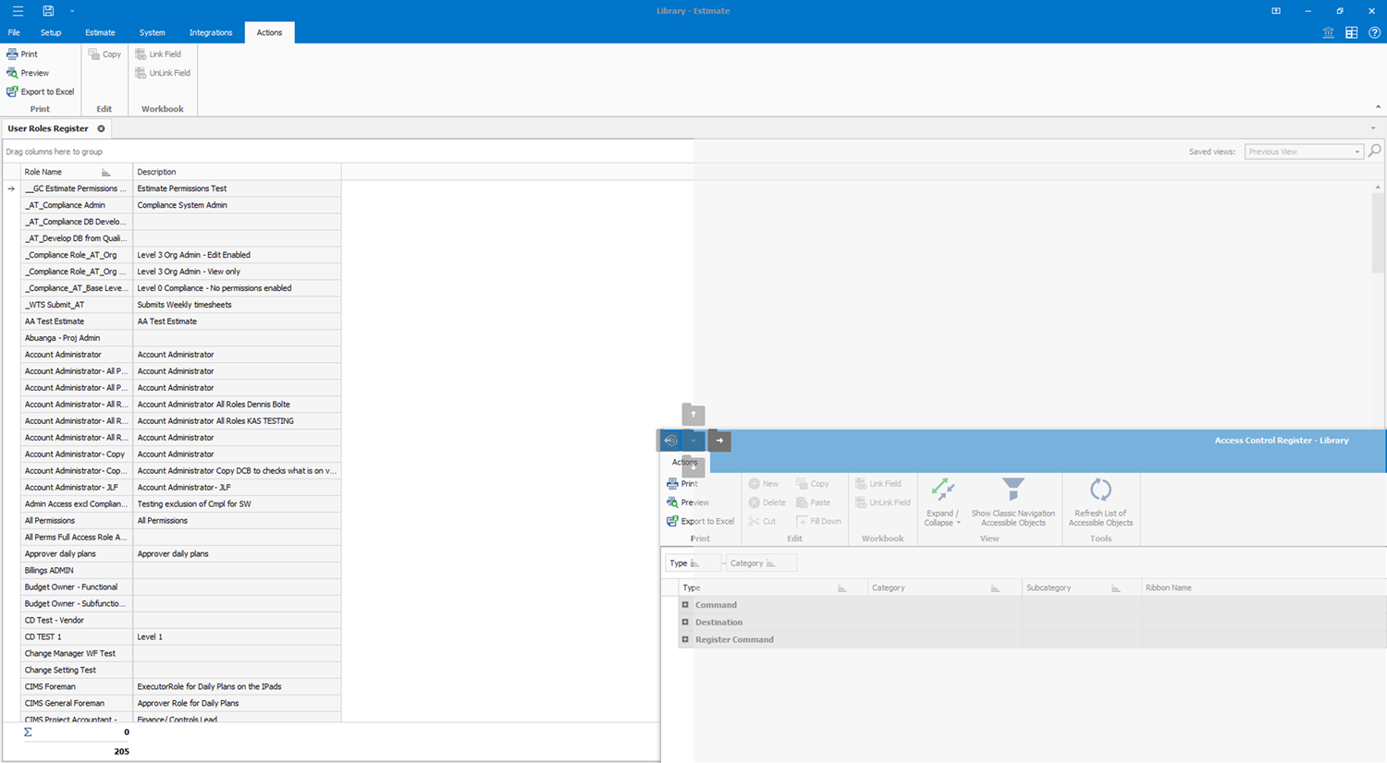Expand the Register Command group row

[x=685, y=639]
